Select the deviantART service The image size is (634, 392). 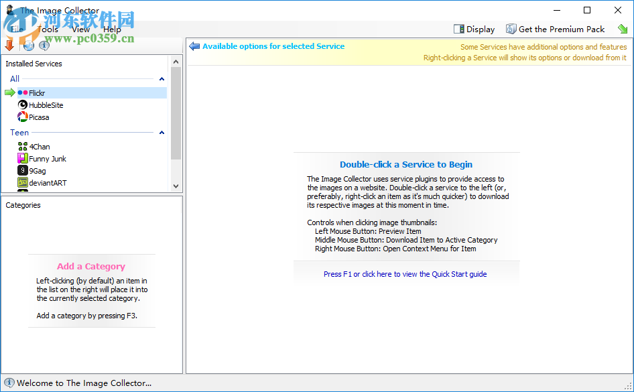[x=47, y=183]
